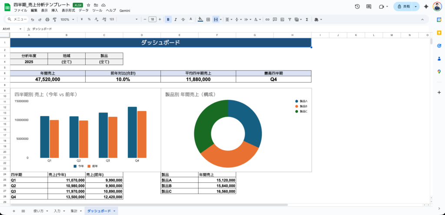445x215 pixels.
Task: Open the comments panel icon
Action: tap(369, 7)
